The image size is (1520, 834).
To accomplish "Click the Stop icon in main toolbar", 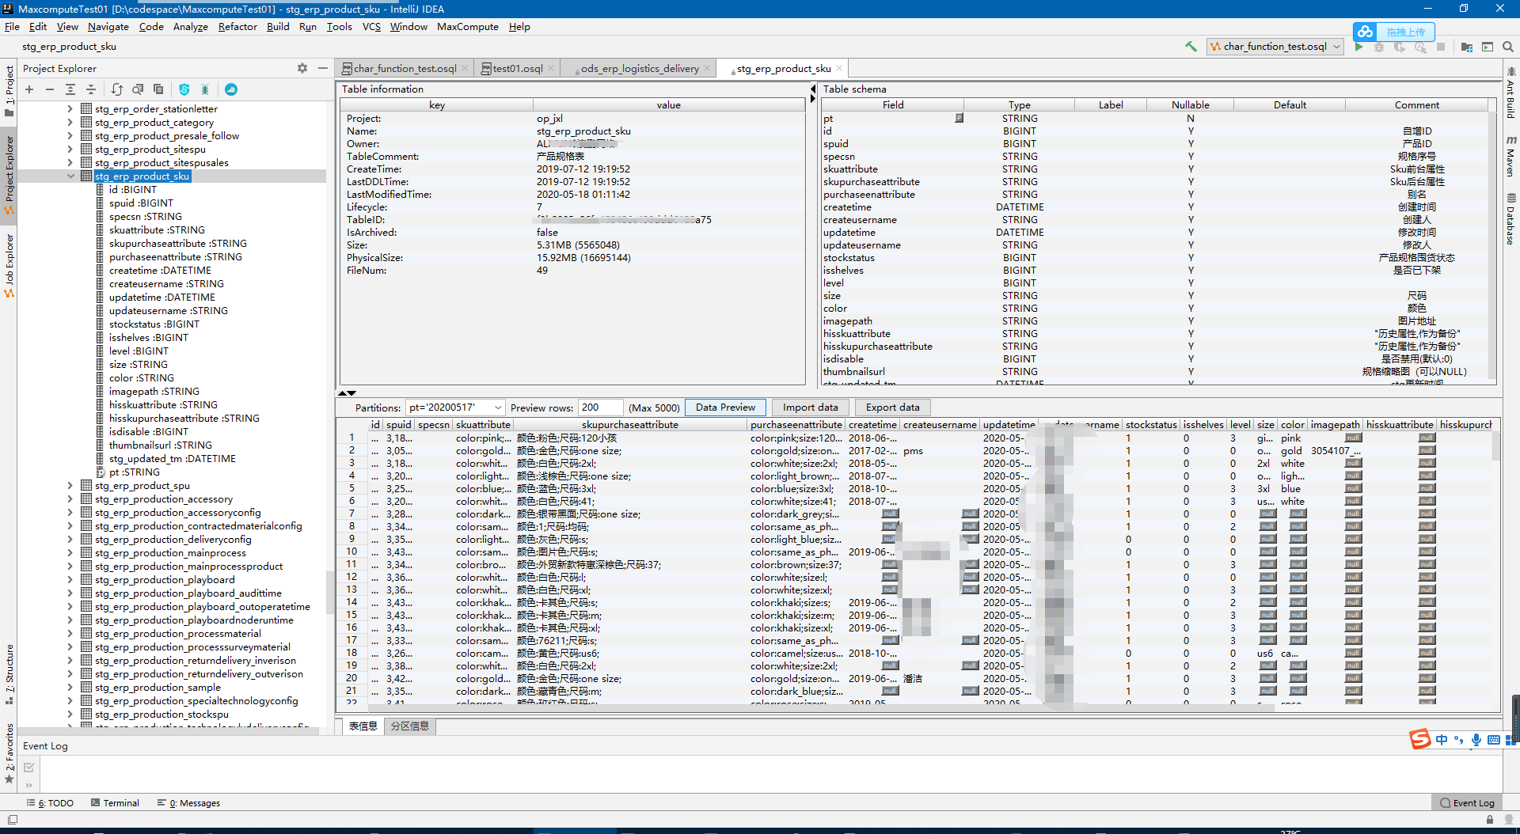I will (1440, 47).
